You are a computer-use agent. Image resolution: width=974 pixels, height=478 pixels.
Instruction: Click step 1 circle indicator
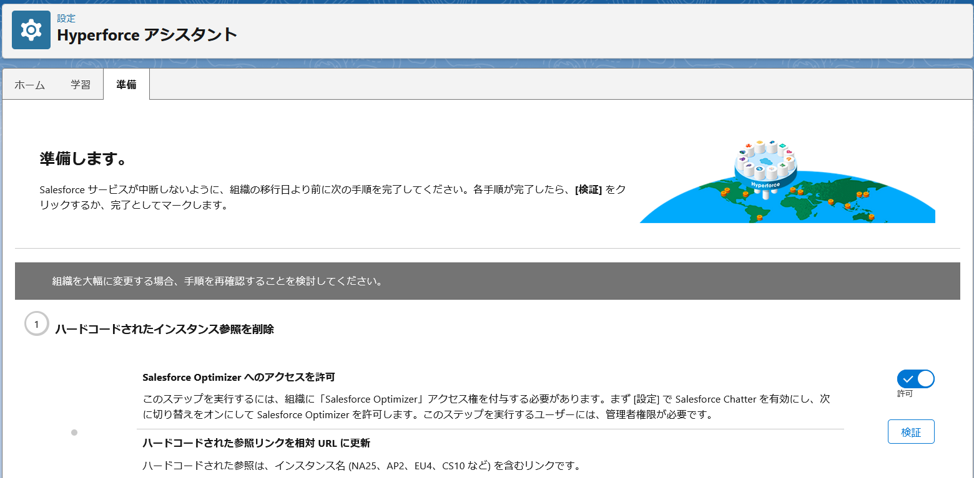coord(37,324)
